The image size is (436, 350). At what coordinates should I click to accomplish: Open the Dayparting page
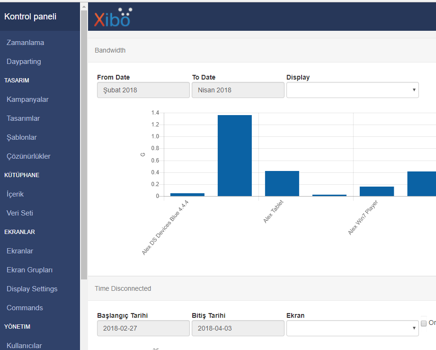[x=23, y=61]
